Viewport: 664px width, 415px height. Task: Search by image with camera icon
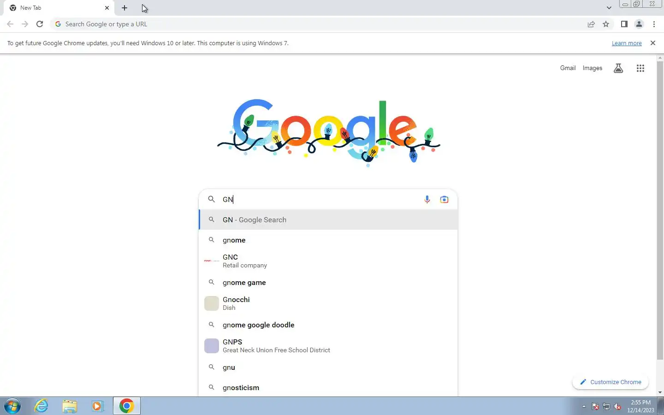(x=444, y=199)
